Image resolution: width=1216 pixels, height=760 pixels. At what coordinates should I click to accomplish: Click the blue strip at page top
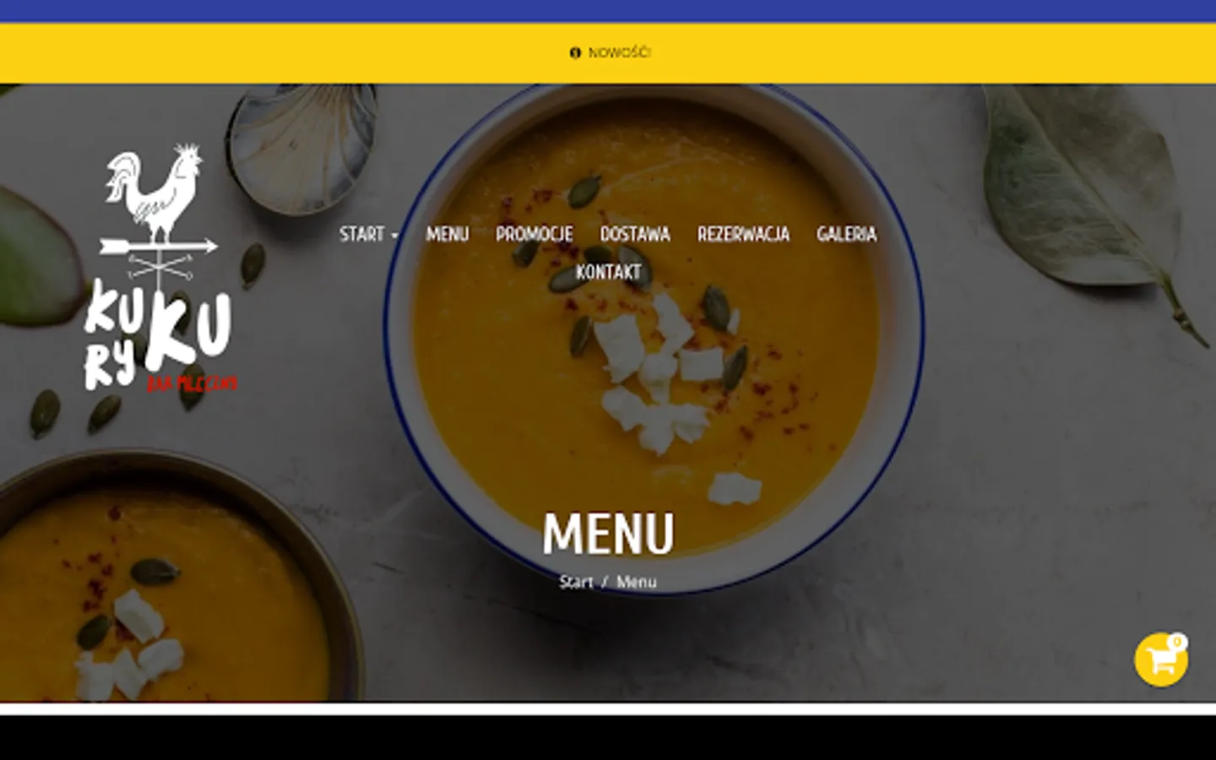608,10
